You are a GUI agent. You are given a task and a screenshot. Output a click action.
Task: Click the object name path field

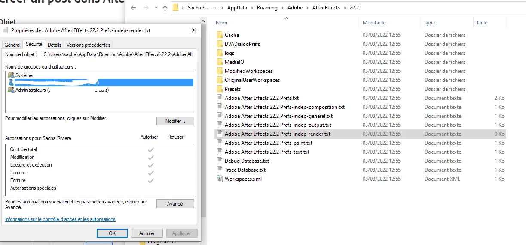(x=119, y=54)
